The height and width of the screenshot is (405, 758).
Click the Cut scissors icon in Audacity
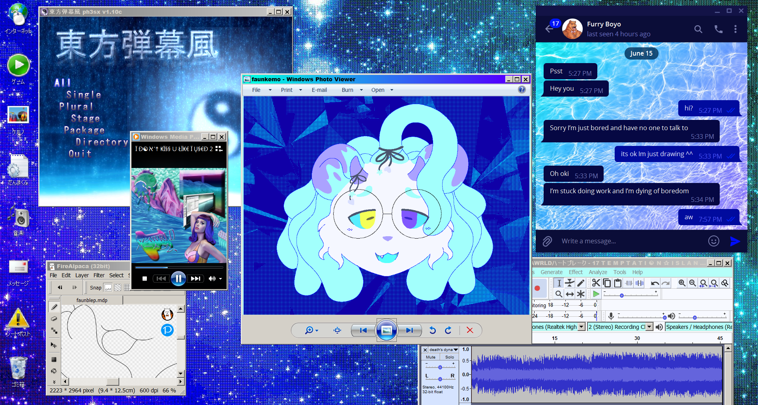tap(596, 283)
